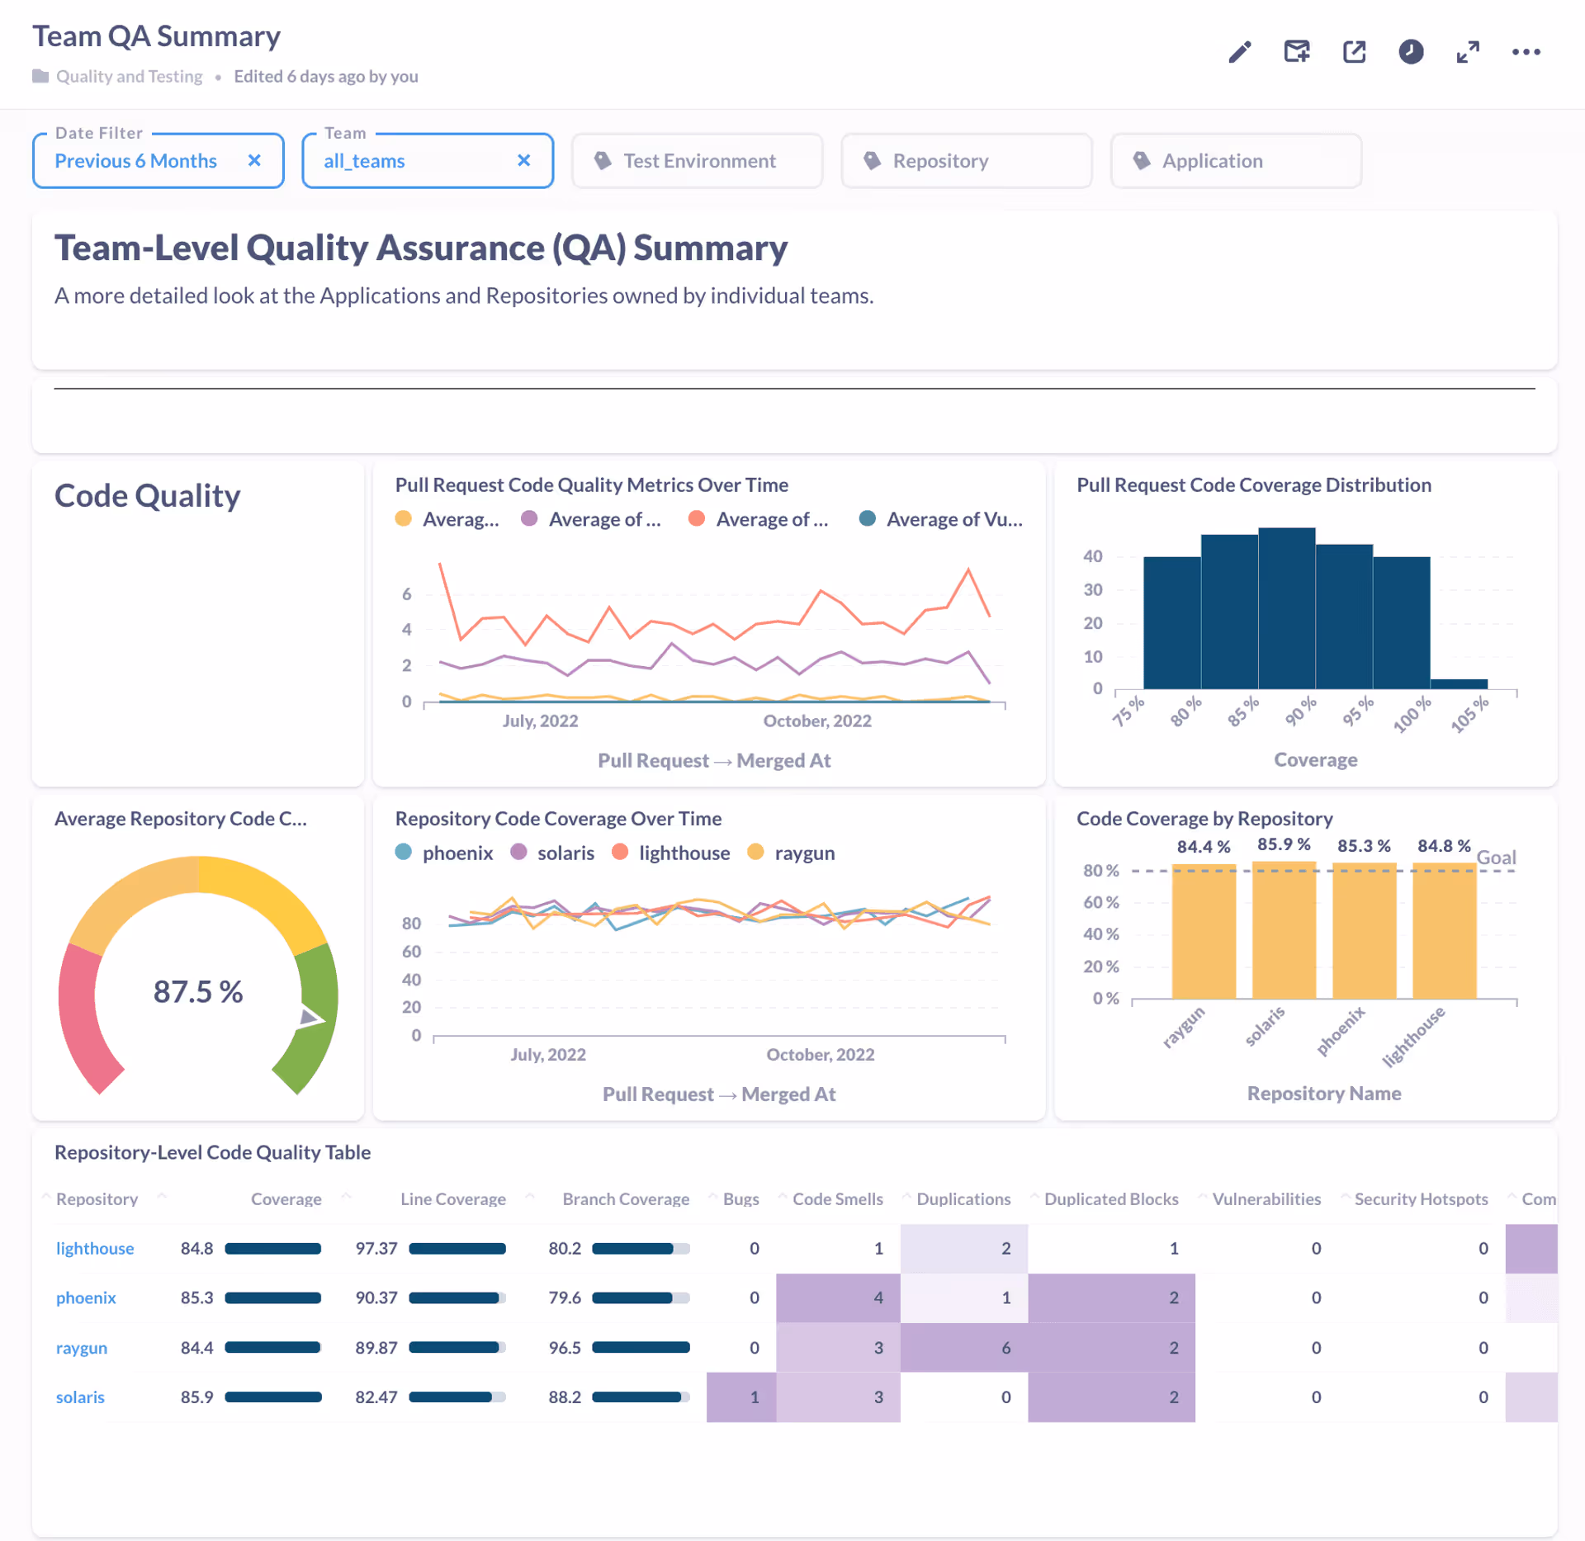Enter fullscreen with the expand arrows icon
This screenshot has height=1541, width=1585.
(1468, 52)
